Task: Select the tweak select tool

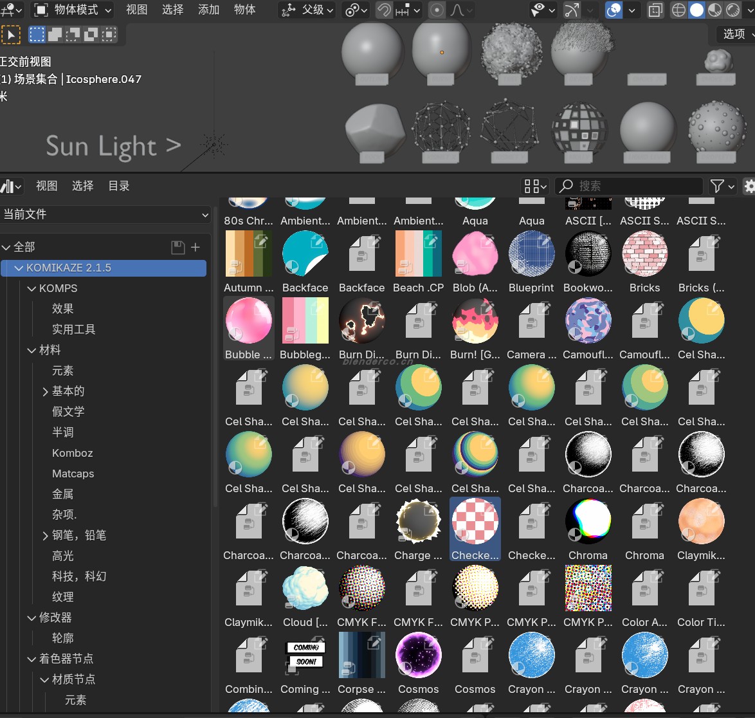Action: click(x=10, y=35)
